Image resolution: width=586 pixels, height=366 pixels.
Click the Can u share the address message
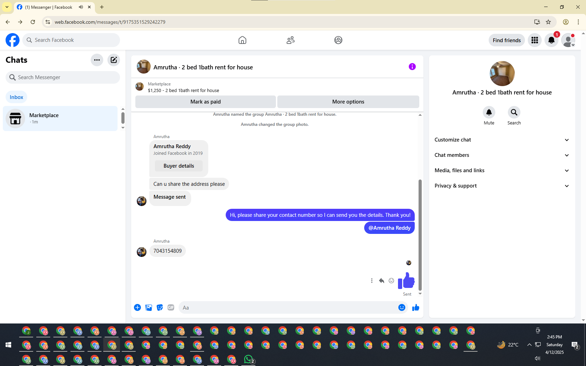(x=189, y=184)
